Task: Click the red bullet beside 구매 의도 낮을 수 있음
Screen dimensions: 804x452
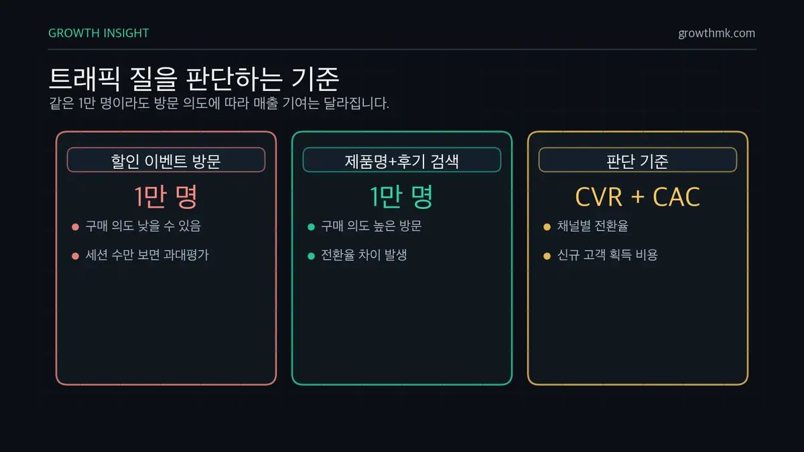Action: (x=76, y=227)
